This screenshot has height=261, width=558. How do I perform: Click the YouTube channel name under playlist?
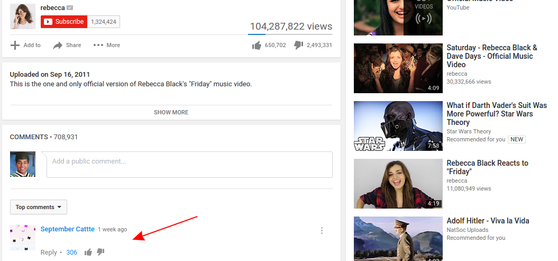[458, 7]
